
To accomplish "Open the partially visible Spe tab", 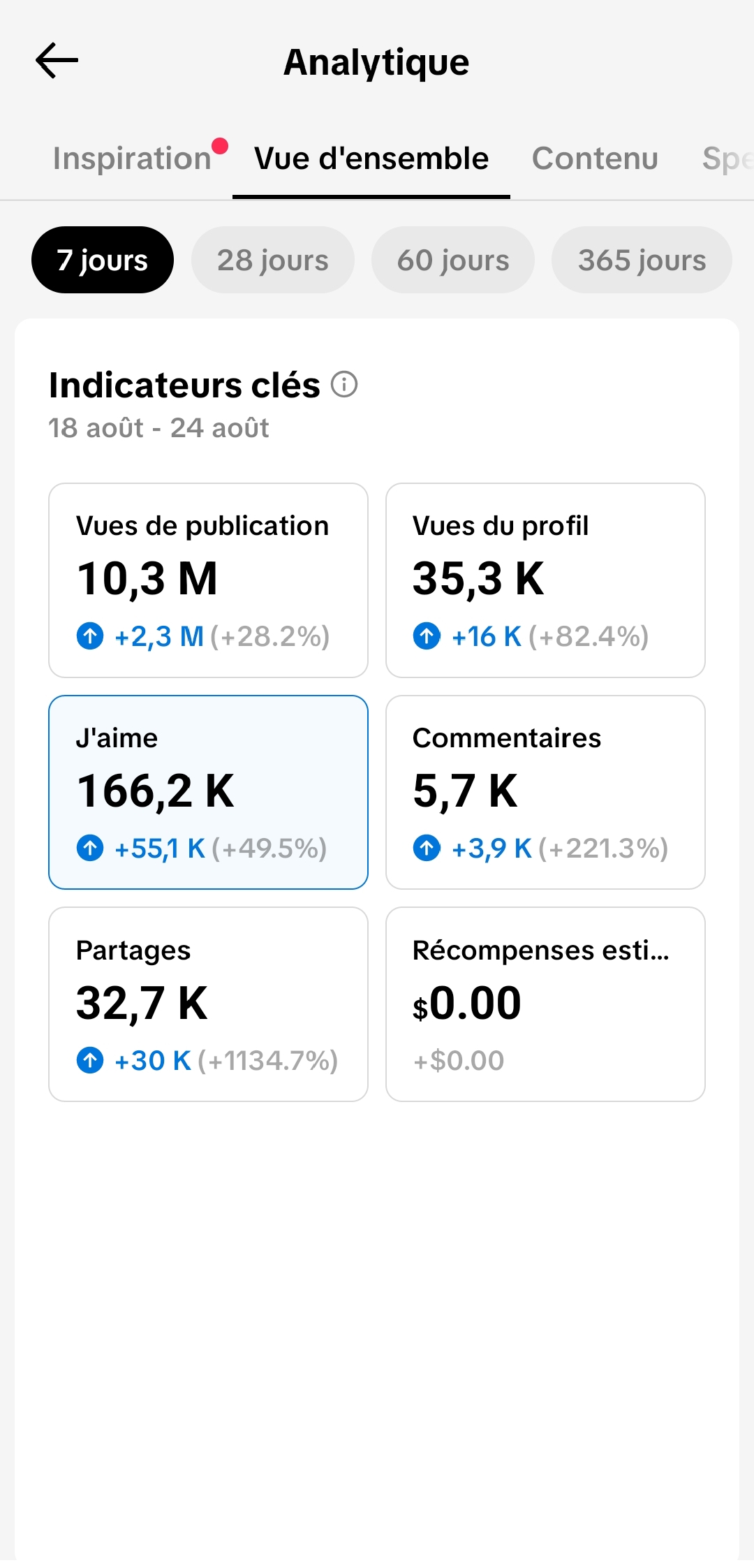I will (x=727, y=159).
